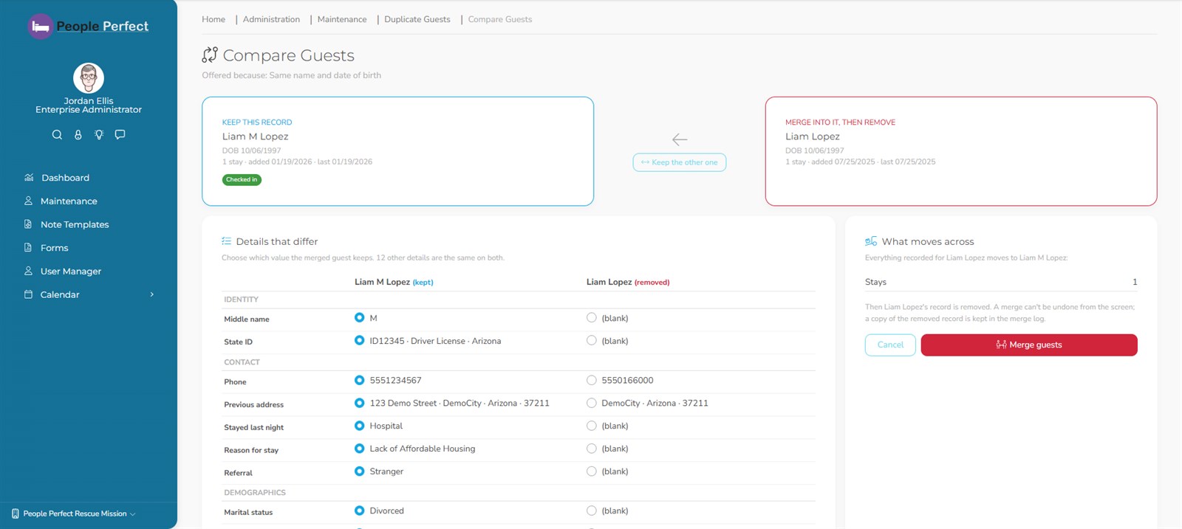Click the red Merge guests button
Viewport: 1182px width, 529px height.
tap(1029, 345)
